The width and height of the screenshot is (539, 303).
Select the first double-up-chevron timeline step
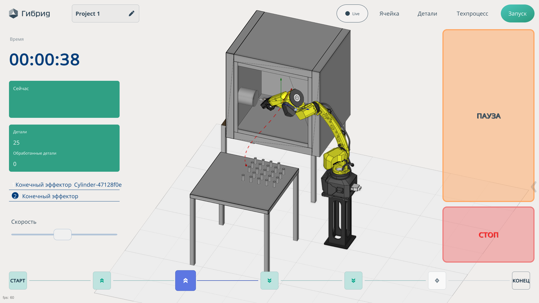102,281
